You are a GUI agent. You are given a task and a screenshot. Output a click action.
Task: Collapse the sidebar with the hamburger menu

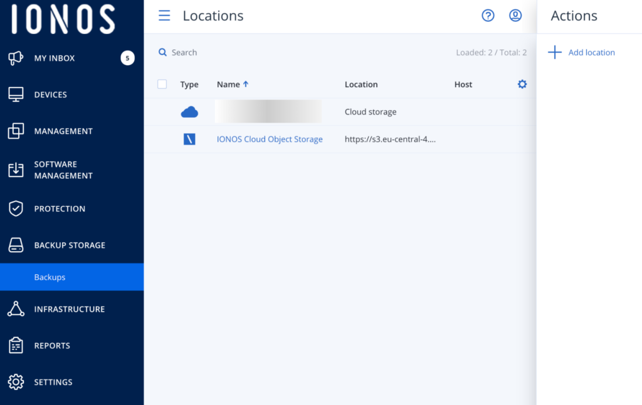pos(164,15)
